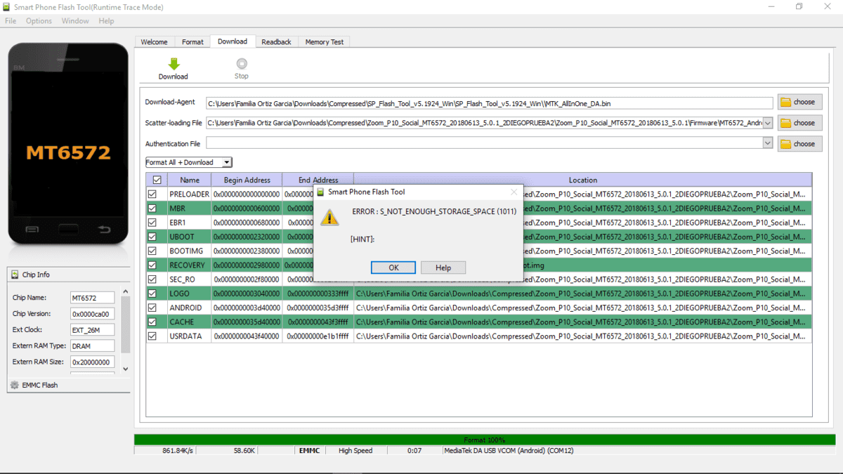Open the Options menu

39,21
